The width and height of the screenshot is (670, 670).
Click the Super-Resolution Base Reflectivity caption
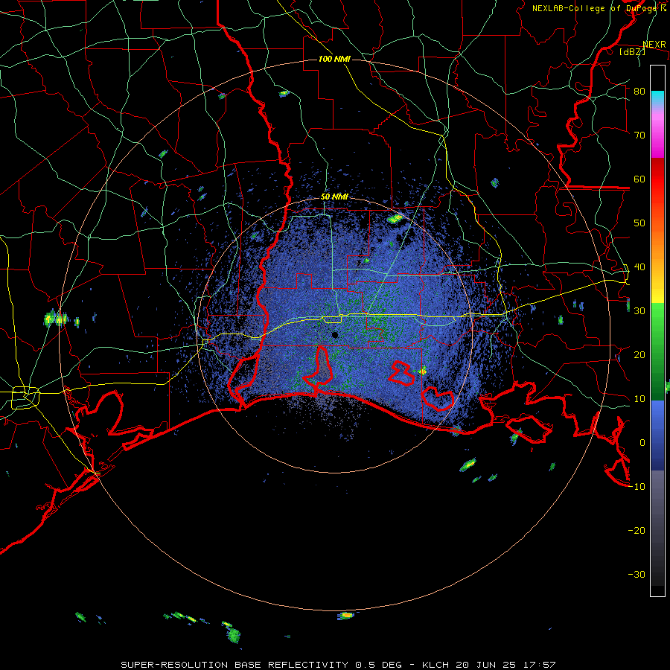[338, 665]
